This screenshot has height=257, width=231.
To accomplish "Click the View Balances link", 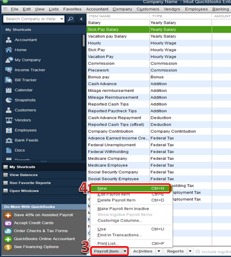I will (24, 175).
